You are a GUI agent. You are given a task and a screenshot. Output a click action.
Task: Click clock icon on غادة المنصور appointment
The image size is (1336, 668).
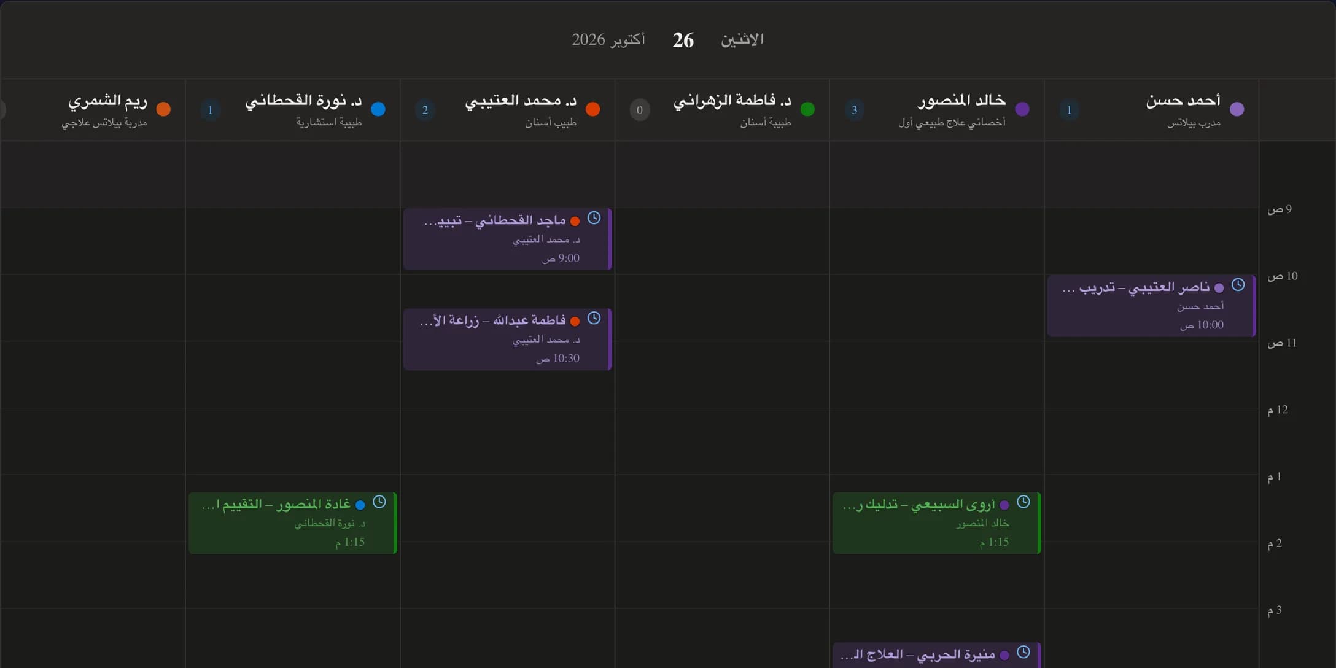pyautogui.click(x=379, y=502)
